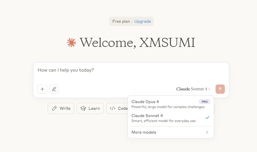Open the writing style quill icon
The width and height of the screenshot is (257, 152).
tap(54, 89)
